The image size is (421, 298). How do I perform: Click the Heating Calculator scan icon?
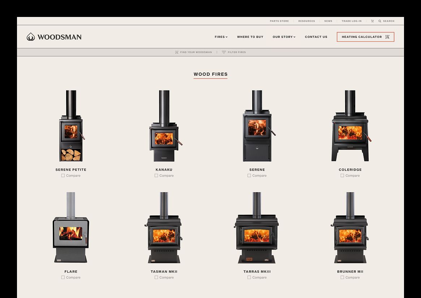coord(387,37)
